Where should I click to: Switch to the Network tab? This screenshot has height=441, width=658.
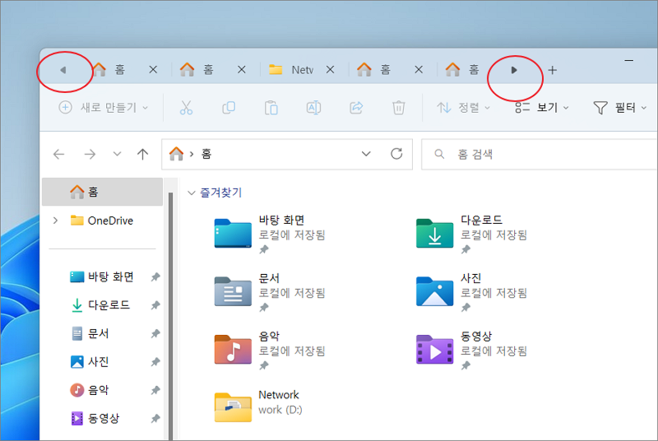point(291,69)
